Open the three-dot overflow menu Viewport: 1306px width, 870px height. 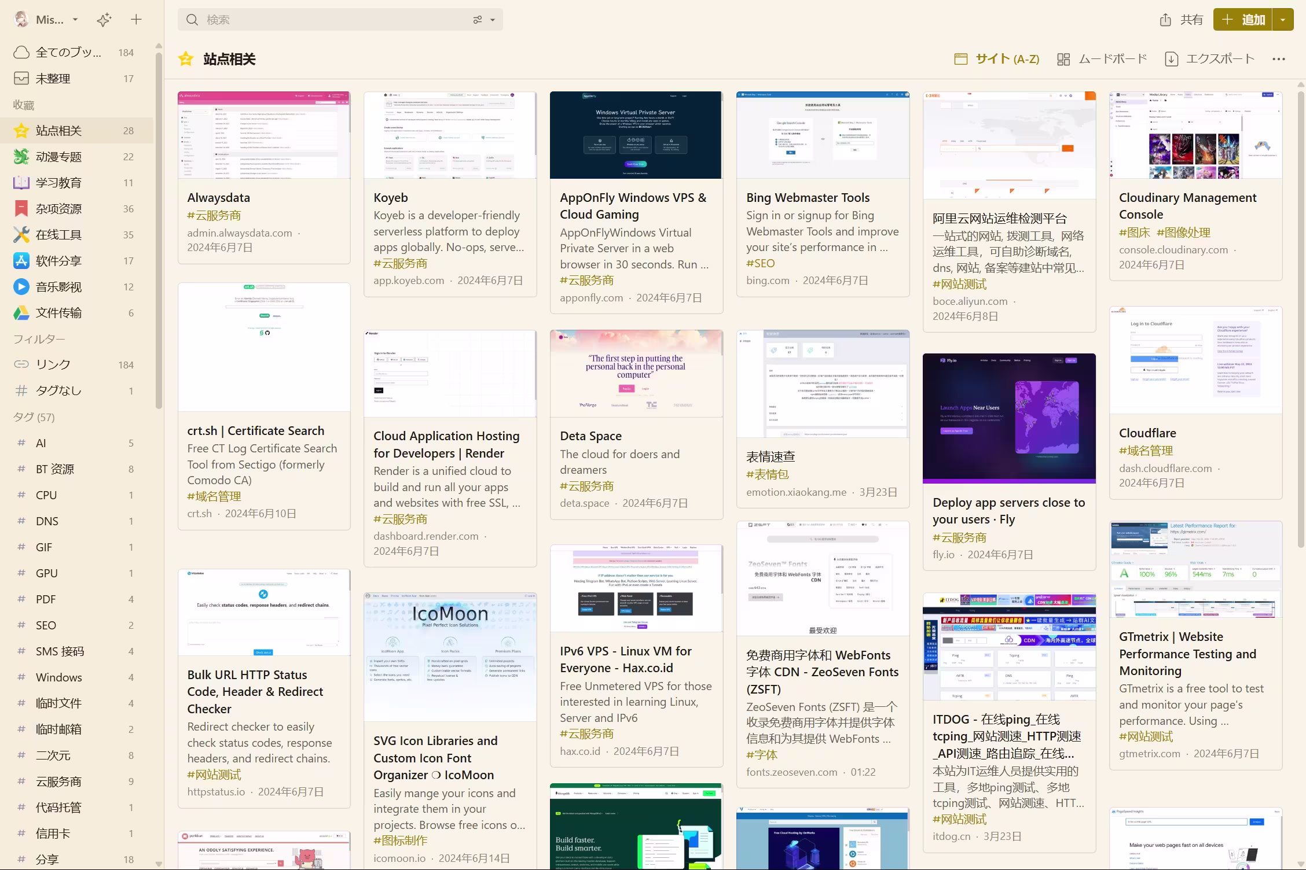pos(1279,58)
